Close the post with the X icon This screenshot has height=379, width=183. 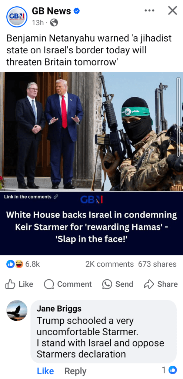pos(172,10)
